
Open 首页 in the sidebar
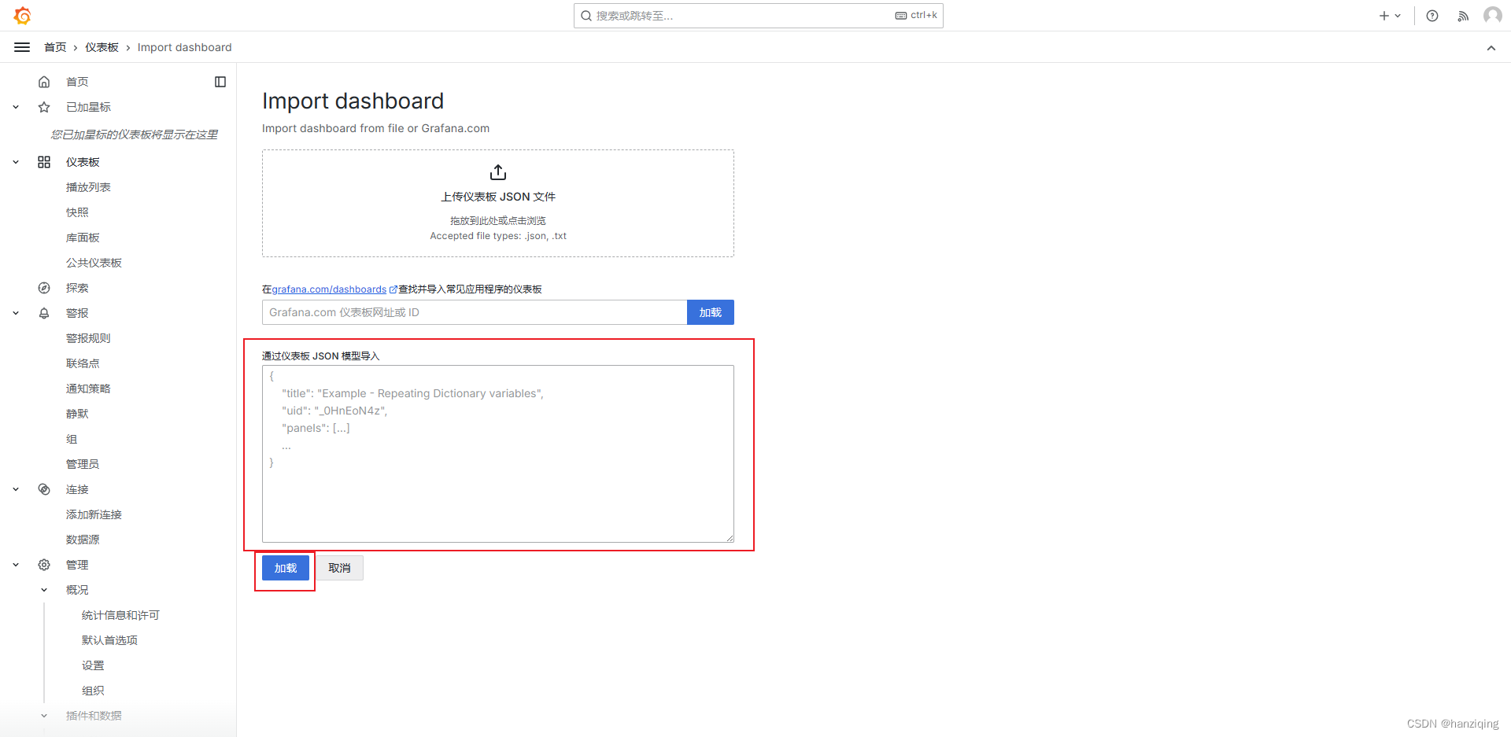pos(77,82)
